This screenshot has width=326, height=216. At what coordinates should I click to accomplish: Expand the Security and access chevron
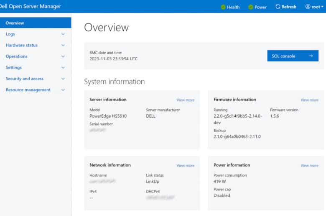[63, 79]
